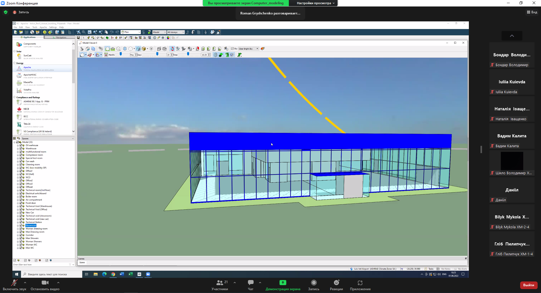The height and width of the screenshot is (293, 541).
Task: Open MacroFlo air movement module
Action: (x=19, y=83)
